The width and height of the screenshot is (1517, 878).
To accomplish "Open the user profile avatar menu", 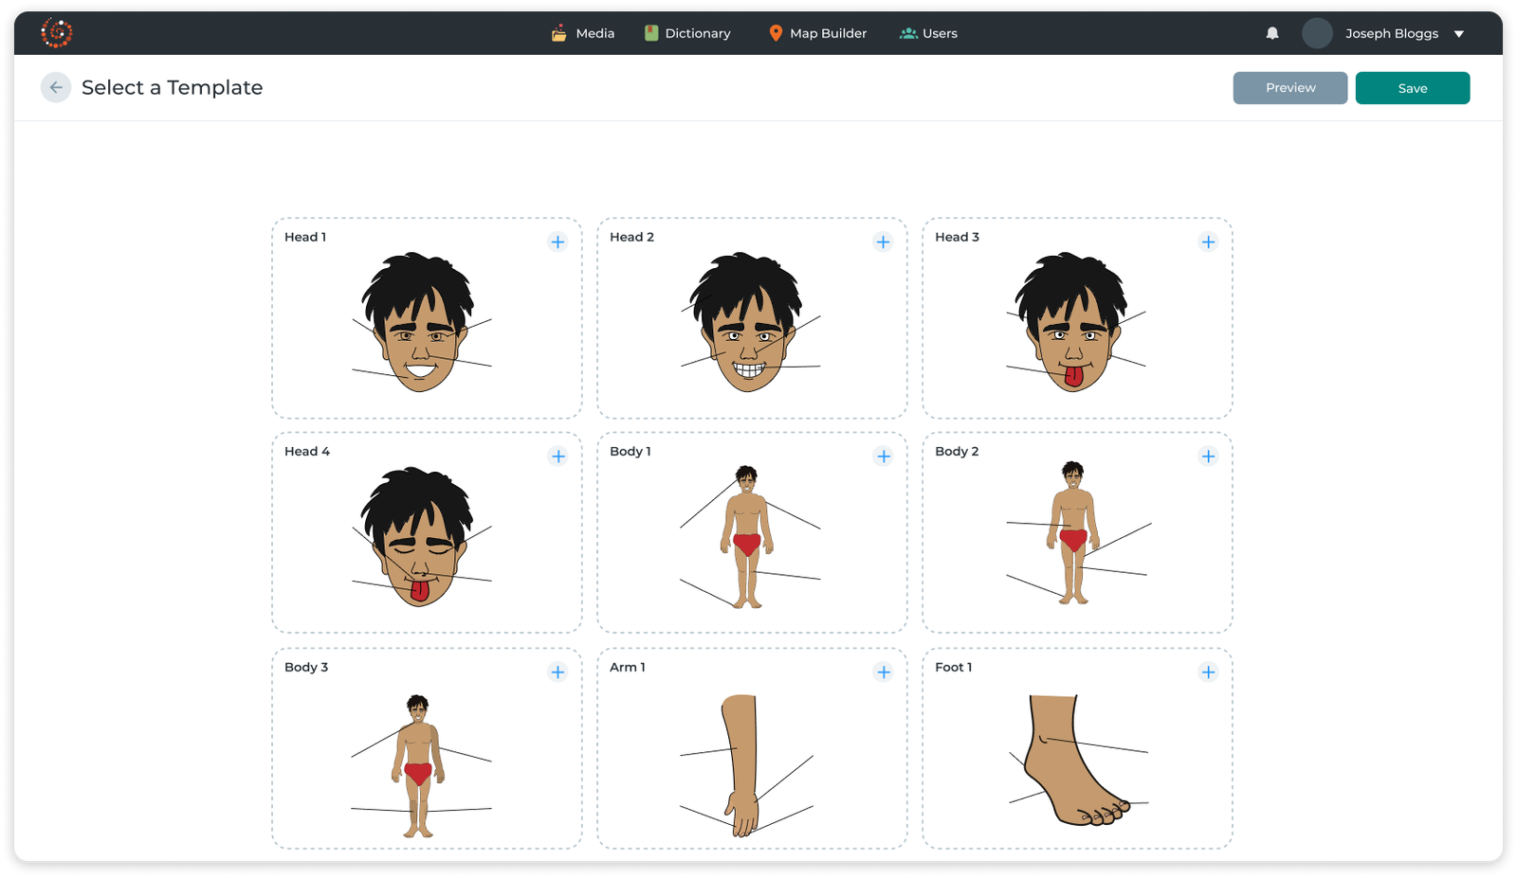I will click(1318, 33).
